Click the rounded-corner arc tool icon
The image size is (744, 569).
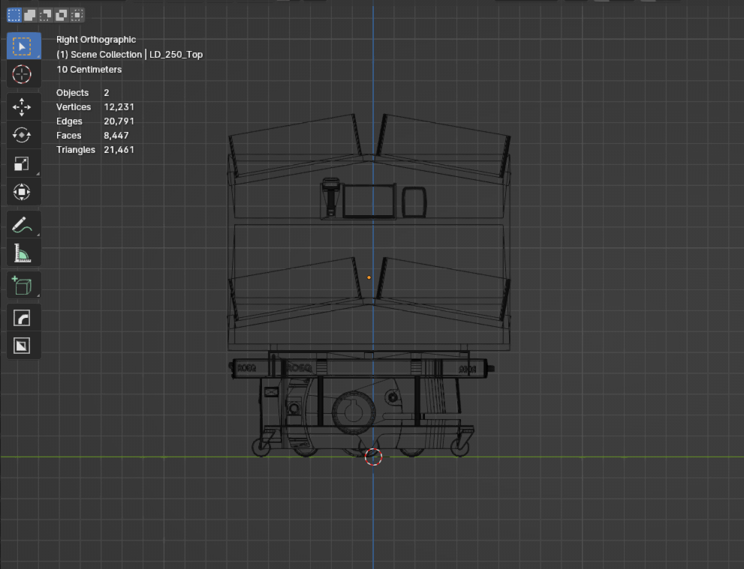(x=22, y=319)
